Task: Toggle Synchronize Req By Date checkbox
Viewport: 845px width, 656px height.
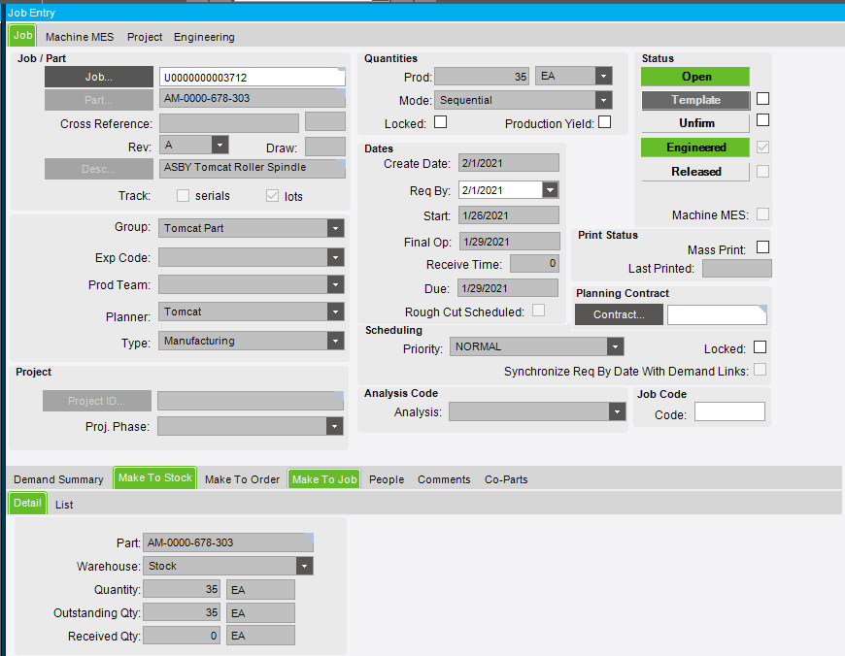Action: (x=760, y=370)
